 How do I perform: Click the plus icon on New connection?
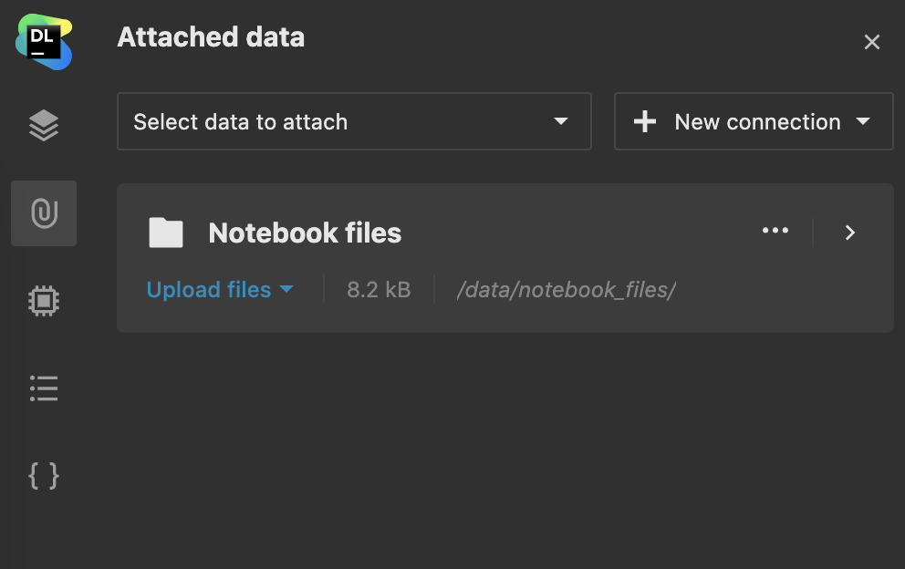pyautogui.click(x=645, y=121)
